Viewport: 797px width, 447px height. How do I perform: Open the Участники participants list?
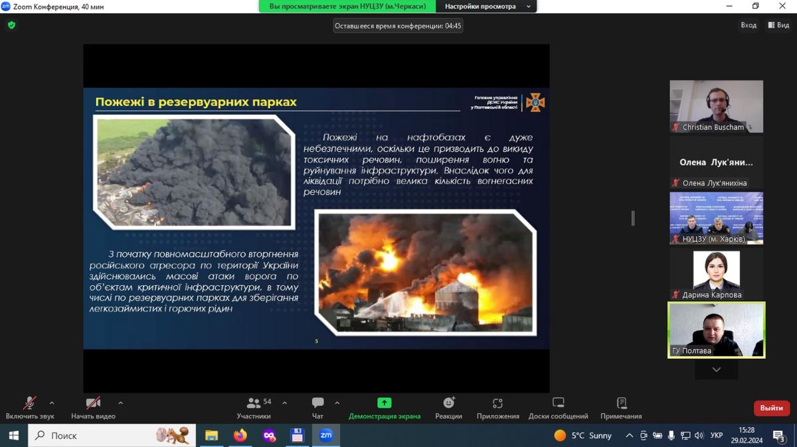pos(254,403)
